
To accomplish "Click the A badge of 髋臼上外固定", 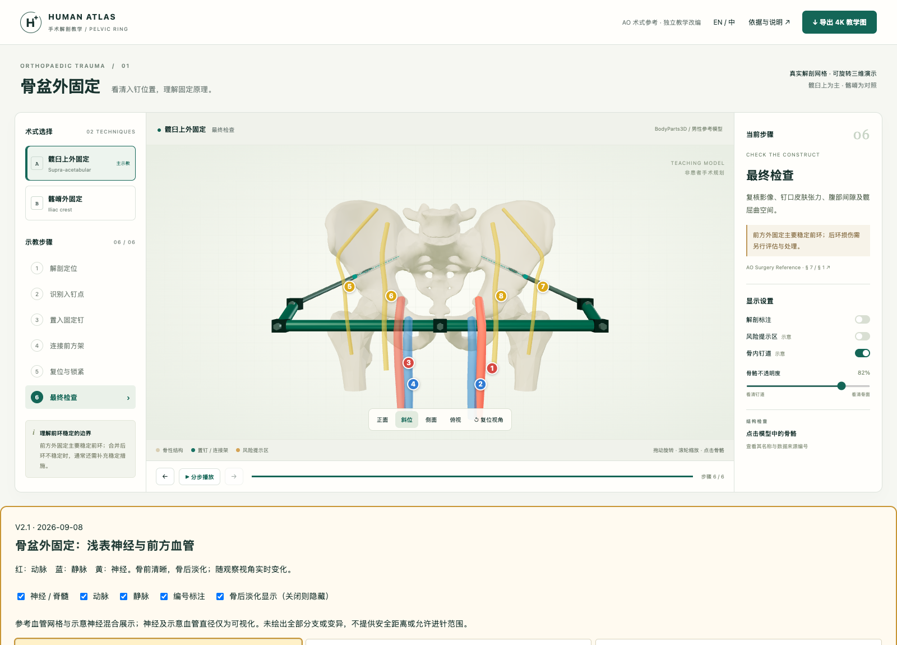I will tap(37, 163).
